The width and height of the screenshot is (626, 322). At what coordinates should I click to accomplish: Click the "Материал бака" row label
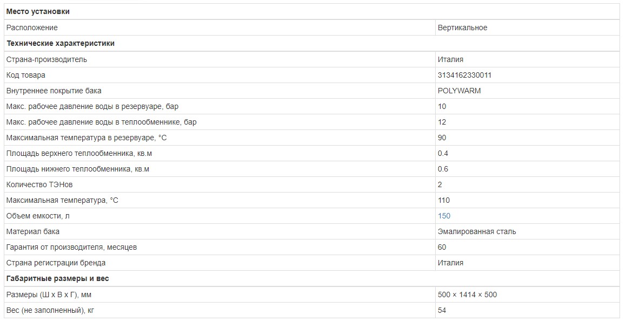click(33, 231)
